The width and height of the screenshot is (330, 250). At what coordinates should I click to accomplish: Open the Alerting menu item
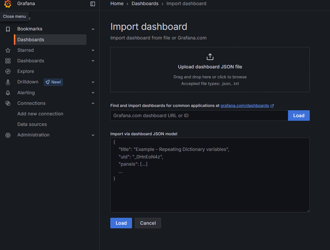coord(26,93)
